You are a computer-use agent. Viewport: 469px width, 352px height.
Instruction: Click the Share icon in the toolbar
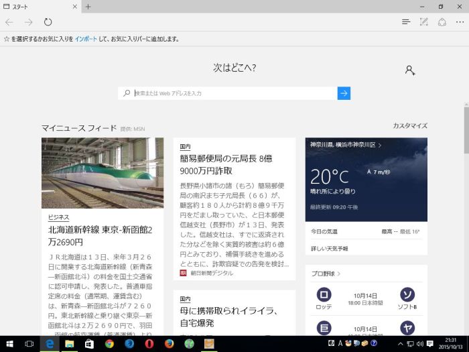442,22
